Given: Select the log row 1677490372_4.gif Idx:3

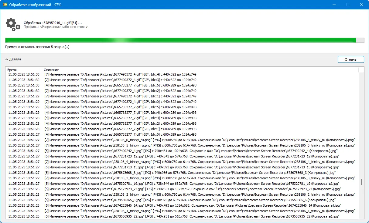Looking at the screenshot, I should [182, 80].
